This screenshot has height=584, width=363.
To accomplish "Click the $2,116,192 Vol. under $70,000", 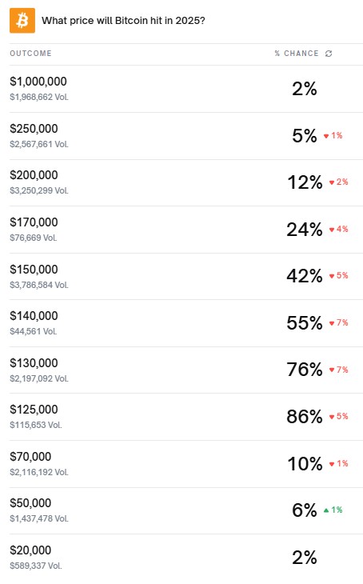I will (x=39, y=472).
